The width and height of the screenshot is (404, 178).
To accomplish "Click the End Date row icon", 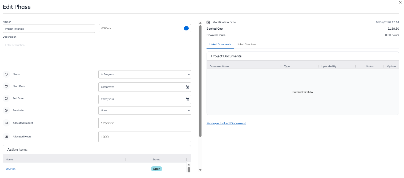I will pyautogui.click(x=6, y=98).
